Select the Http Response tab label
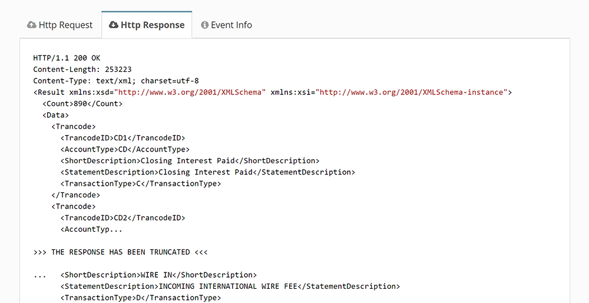The height and width of the screenshot is (303, 589). coord(153,25)
